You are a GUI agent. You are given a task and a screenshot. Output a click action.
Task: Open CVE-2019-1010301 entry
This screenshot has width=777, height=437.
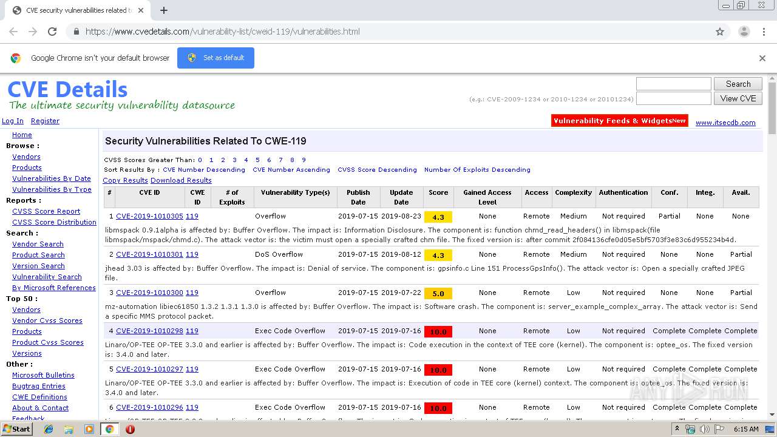click(x=149, y=254)
